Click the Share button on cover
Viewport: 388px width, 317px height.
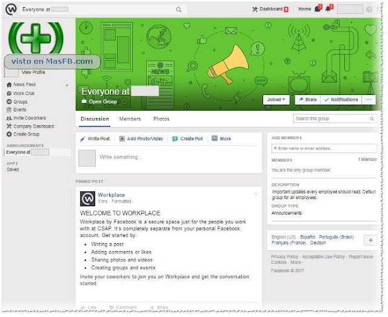click(x=308, y=100)
